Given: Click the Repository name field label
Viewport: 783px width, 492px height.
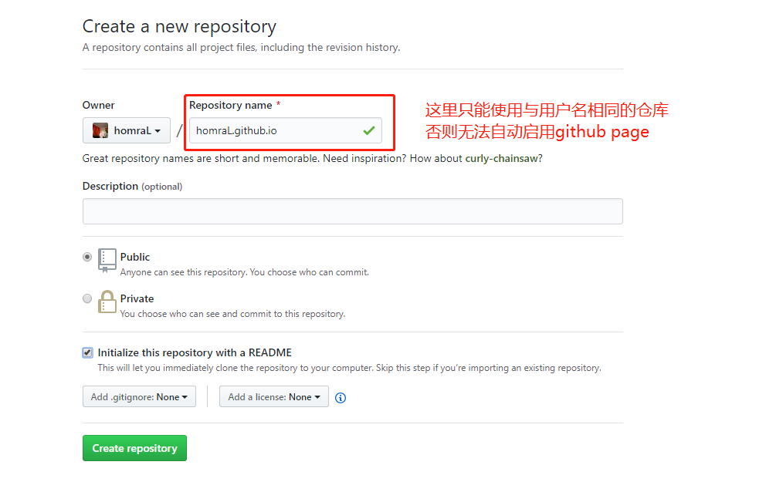Looking at the screenshot, I should [230, 105].
